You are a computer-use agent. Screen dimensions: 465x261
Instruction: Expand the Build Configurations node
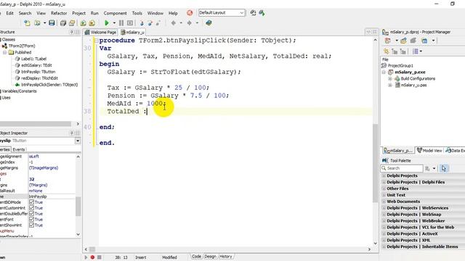(390, 79)
